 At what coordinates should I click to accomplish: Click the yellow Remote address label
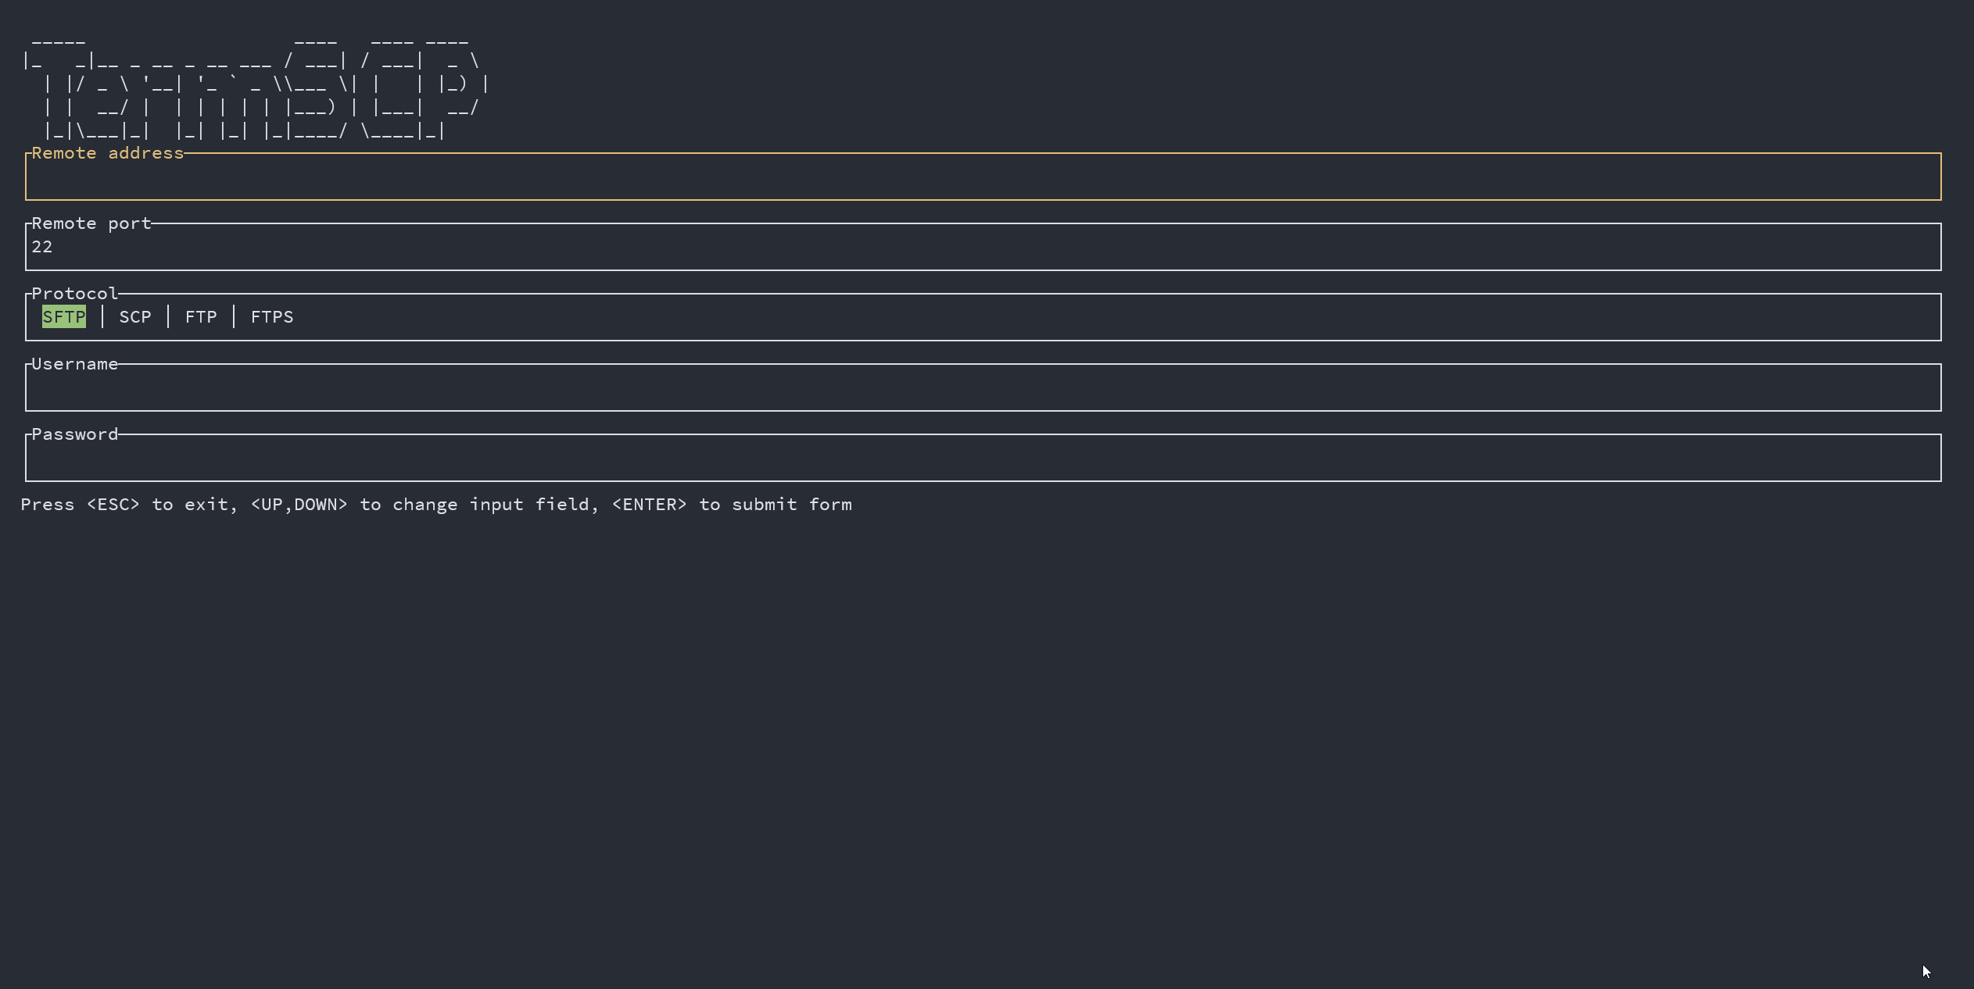[x=108, y=153]
